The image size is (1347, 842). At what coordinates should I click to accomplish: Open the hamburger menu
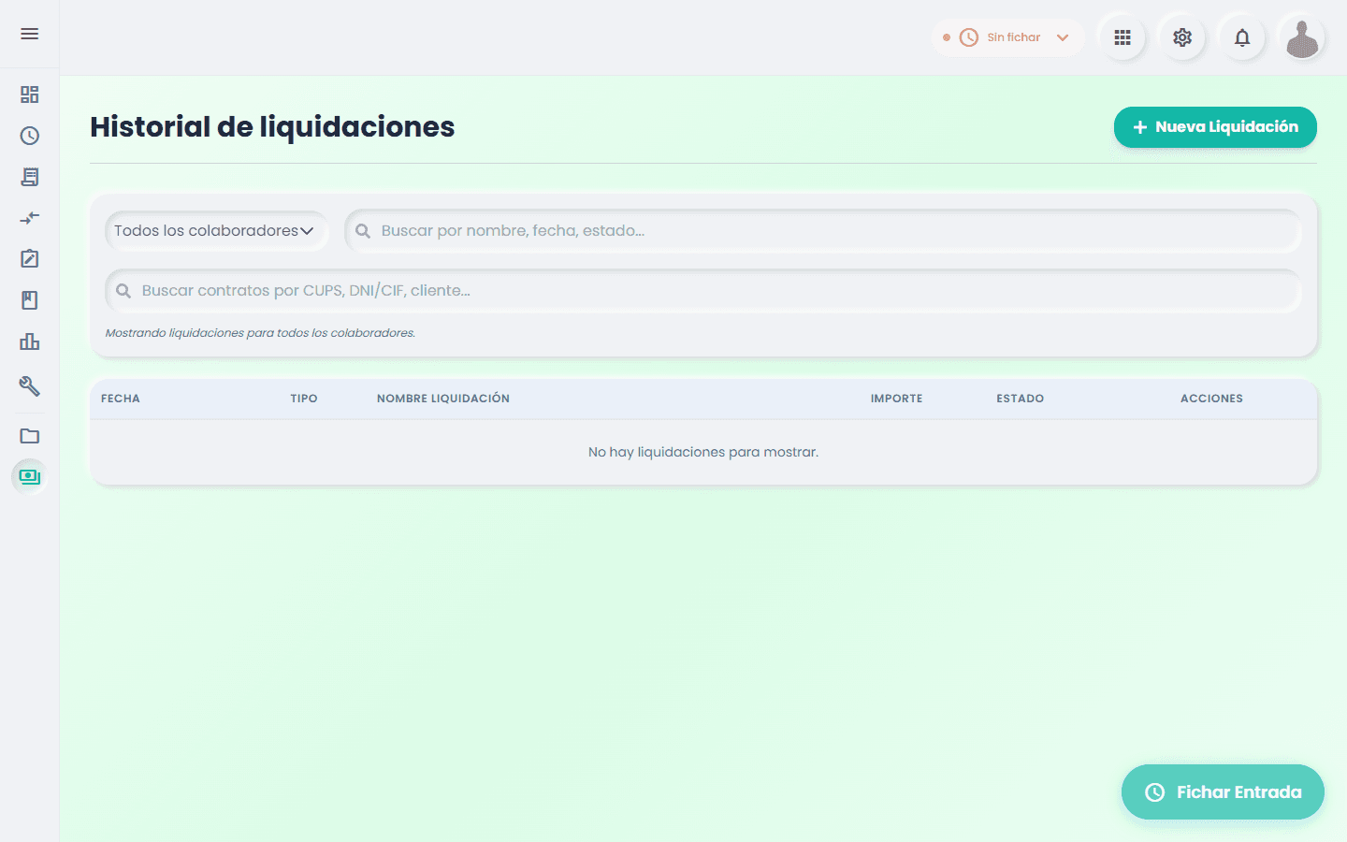30,34
